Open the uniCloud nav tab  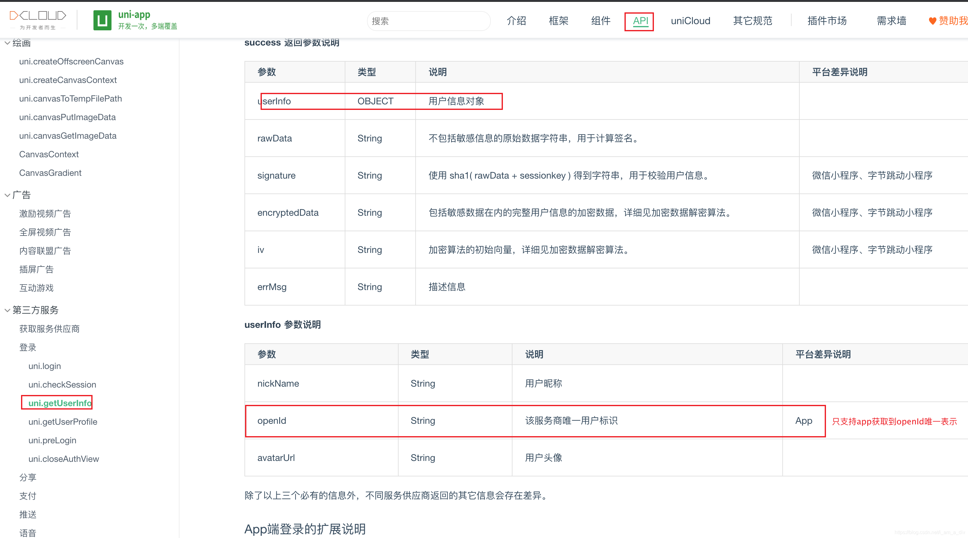point(690,21)
